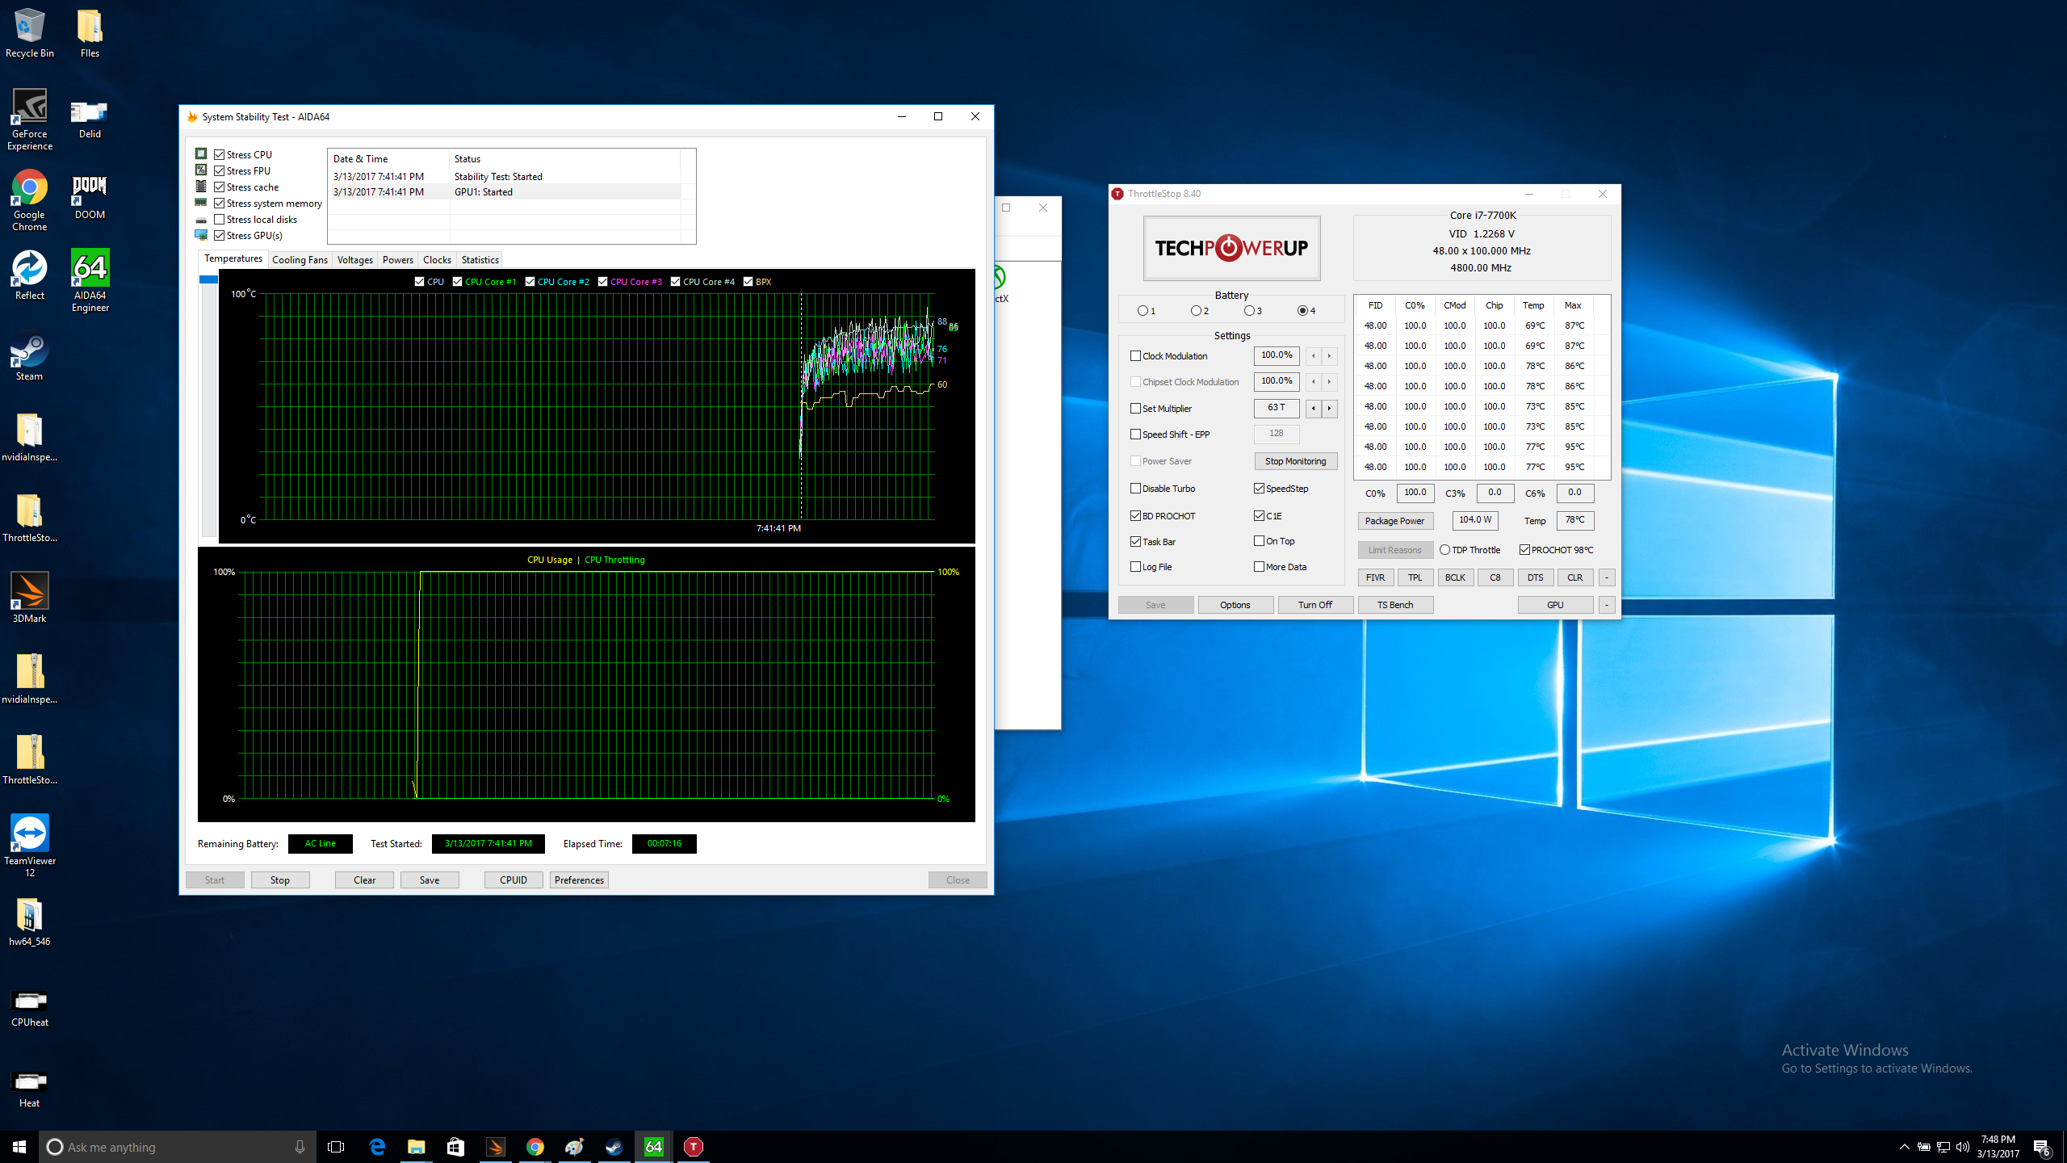This screenshot has width=2067, height=1163.
Task: Open Microsoft Edge from taskbar
Action: (377, 1147)
